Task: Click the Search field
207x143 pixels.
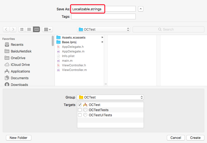Action: coord(168,29)
